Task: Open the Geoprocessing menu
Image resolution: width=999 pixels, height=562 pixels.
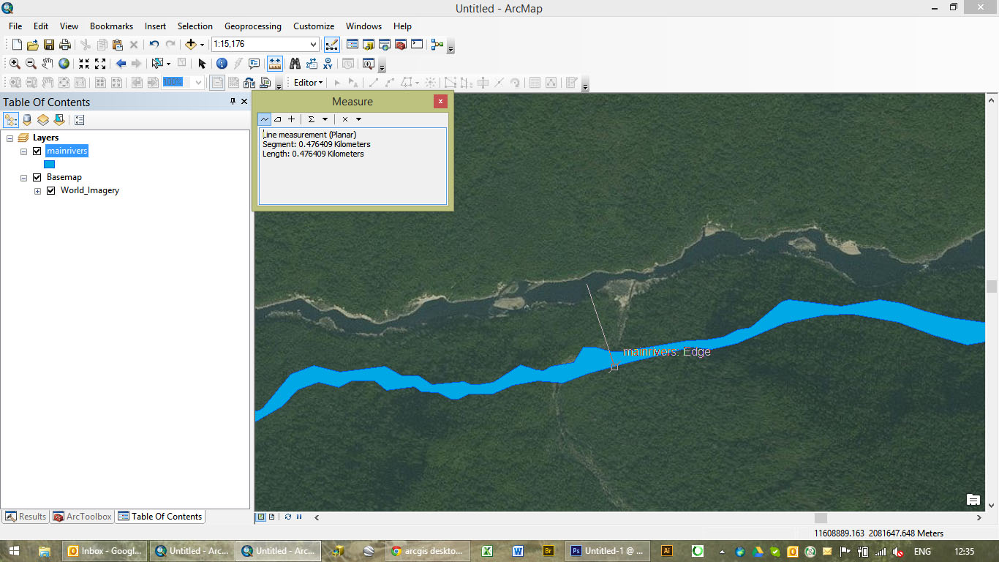Action: click(253, 26)
